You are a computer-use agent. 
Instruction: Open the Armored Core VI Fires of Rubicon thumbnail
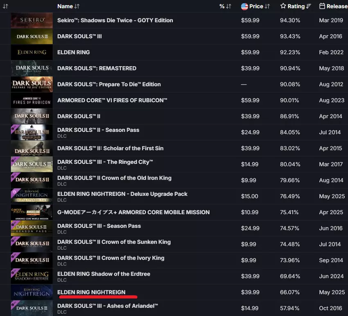click(x=32, y=100)
